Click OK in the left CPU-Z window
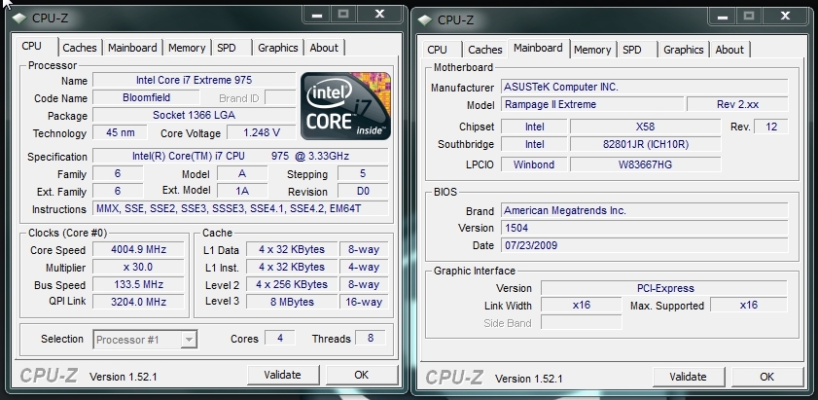 coord(362,375)
